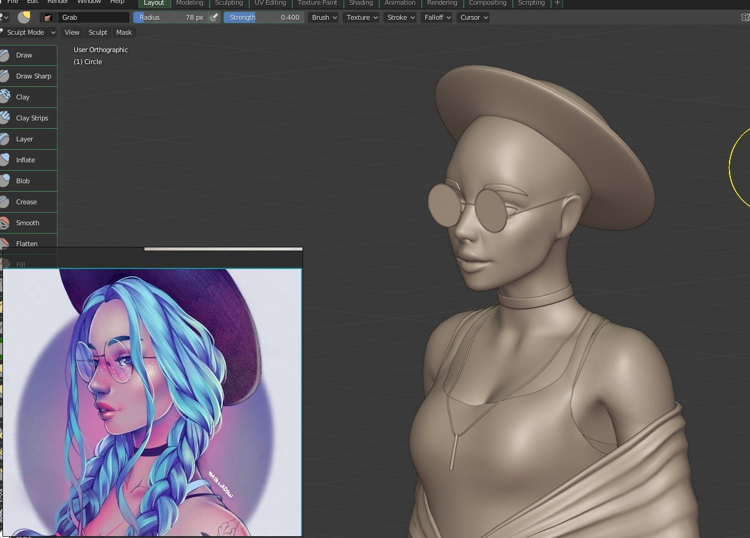Click the Grab brush name field
This screenshot has width=750, height=538.
[x=93, y=17]
